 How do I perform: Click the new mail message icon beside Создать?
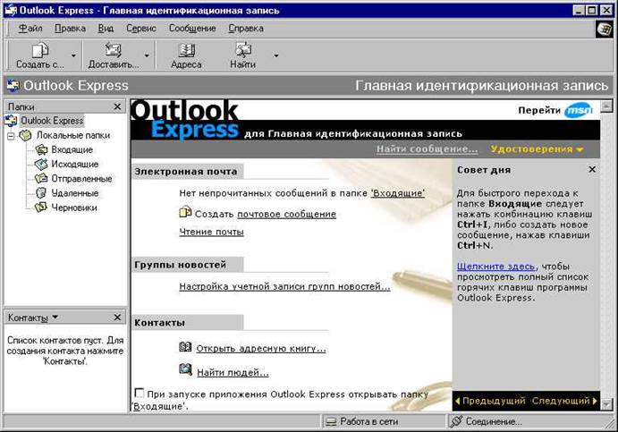point(185,212)
